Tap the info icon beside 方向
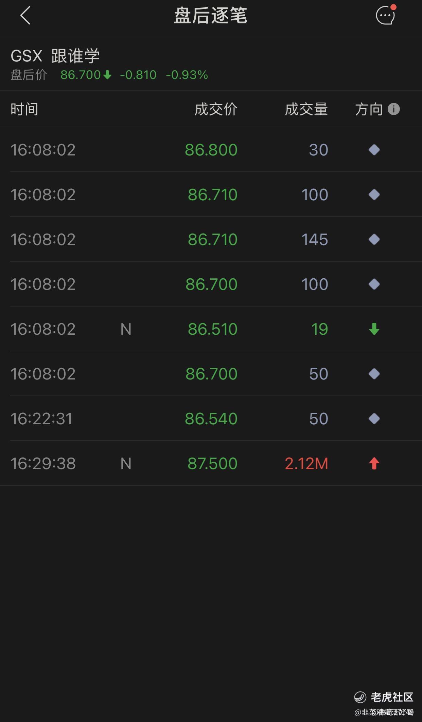 click(x=393, y=109)
